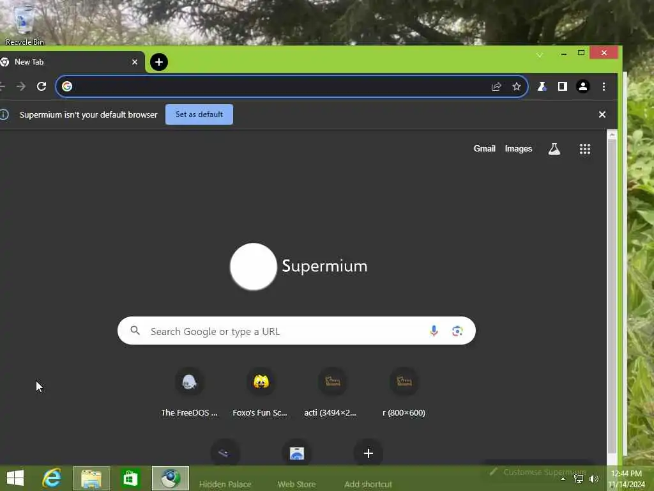Open the profile avatar menu
The height and width of the screenshot is (491, 654).
point(582,86)
